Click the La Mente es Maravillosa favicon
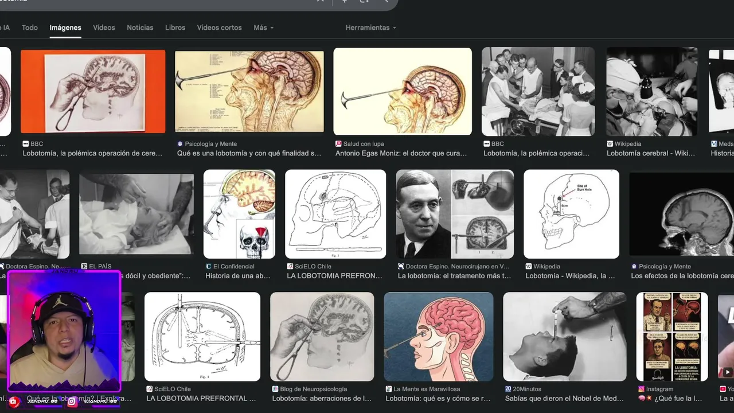This screenshot has width=734, height=413. point(389,389)
